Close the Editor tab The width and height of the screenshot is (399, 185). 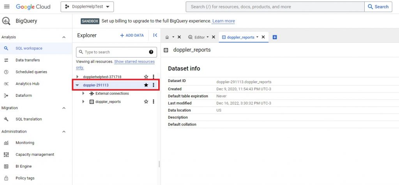[x=214, y=37]
